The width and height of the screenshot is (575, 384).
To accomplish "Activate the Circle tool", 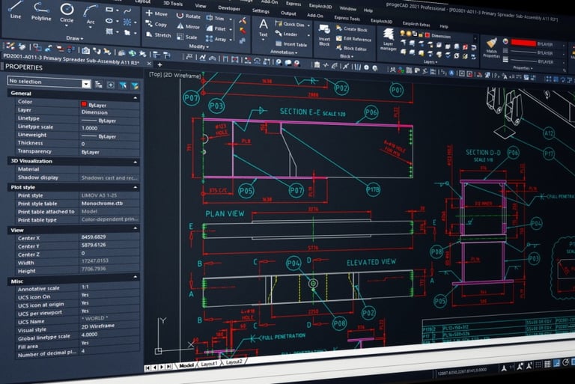I will [x=67, y=13].
